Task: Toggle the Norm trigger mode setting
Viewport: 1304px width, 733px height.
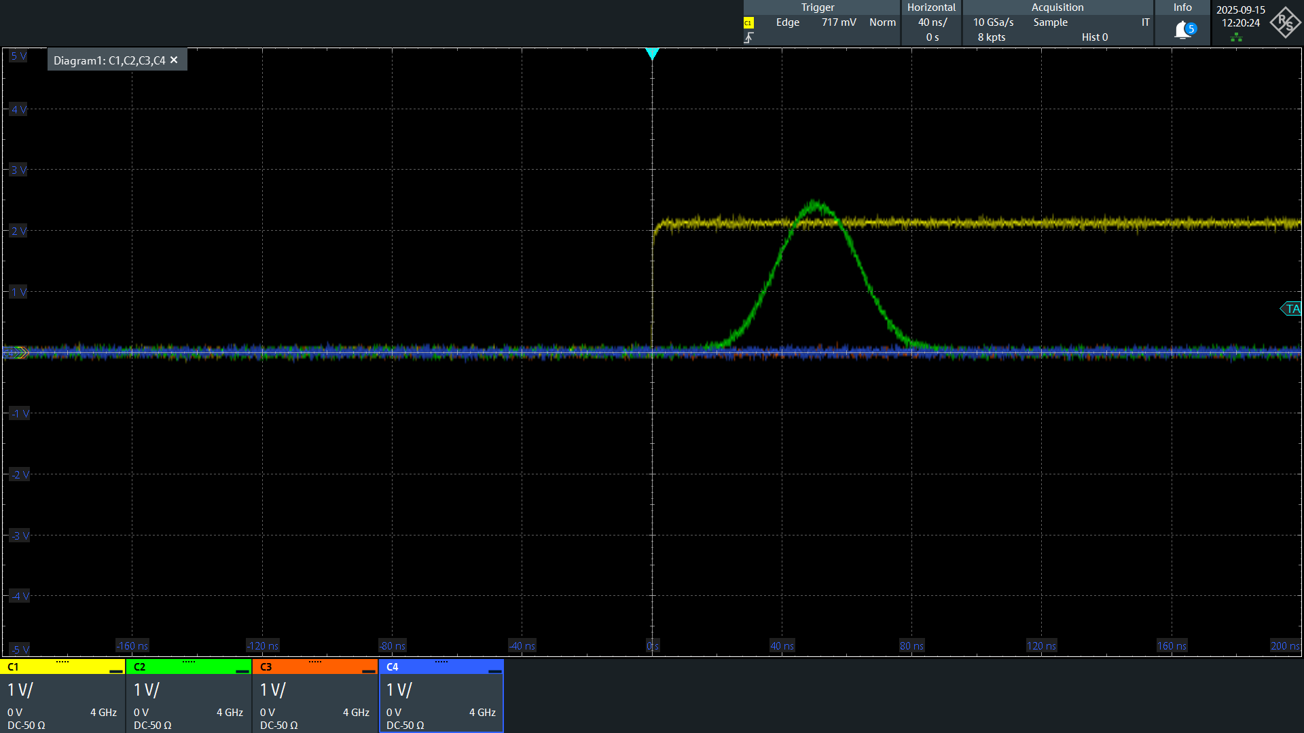Action: tap(882, 22)
